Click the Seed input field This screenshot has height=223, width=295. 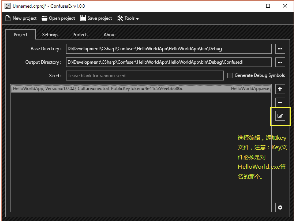point(145,76)
